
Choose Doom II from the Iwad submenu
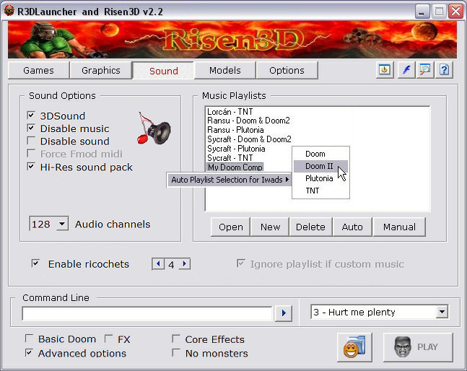pos(320,166)
